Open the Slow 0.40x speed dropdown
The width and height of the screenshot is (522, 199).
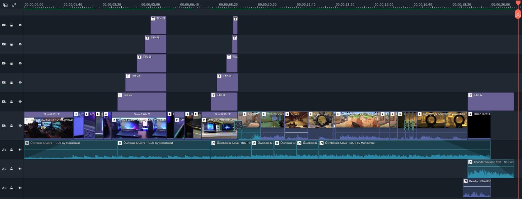click(142, 114)
